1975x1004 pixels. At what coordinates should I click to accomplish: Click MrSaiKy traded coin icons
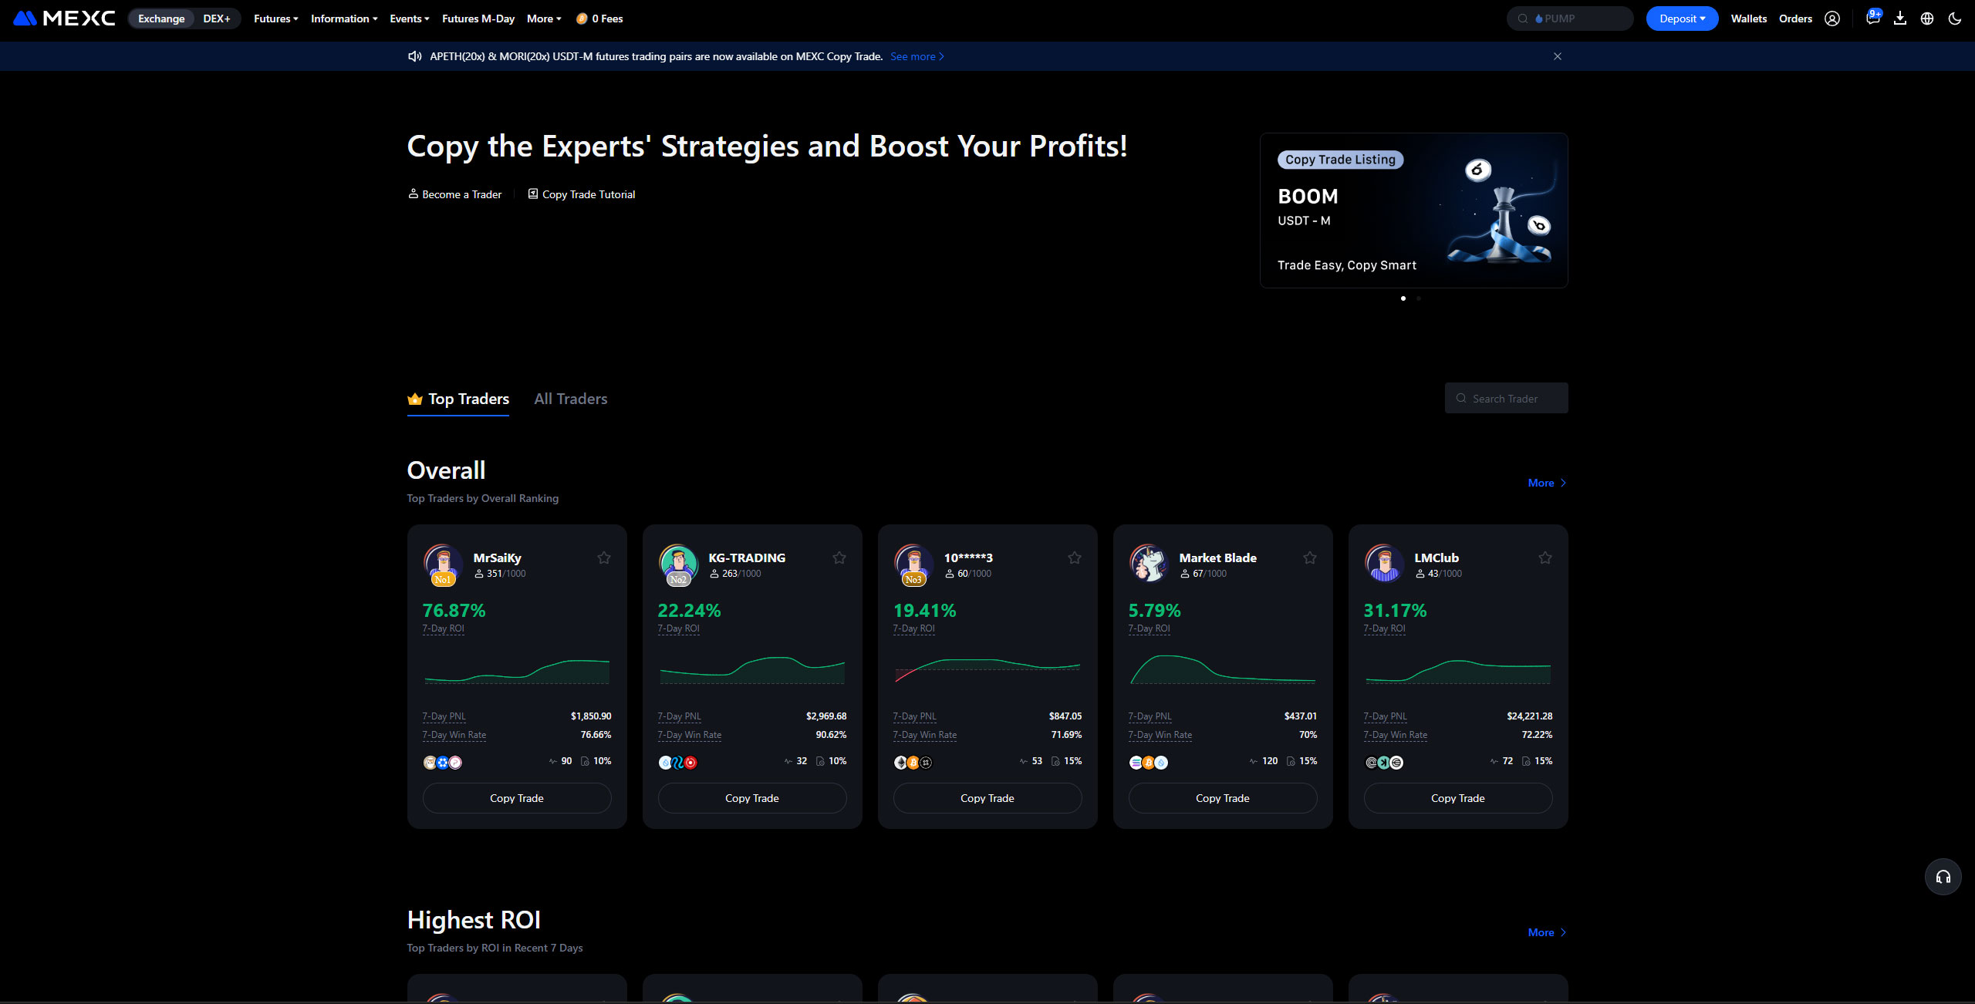pos(443,763)
